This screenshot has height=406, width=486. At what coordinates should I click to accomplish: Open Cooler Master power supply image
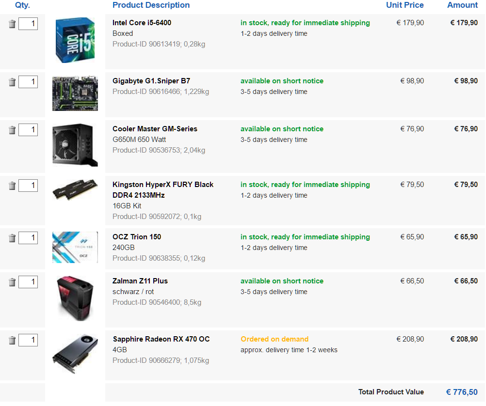[75, 145]
